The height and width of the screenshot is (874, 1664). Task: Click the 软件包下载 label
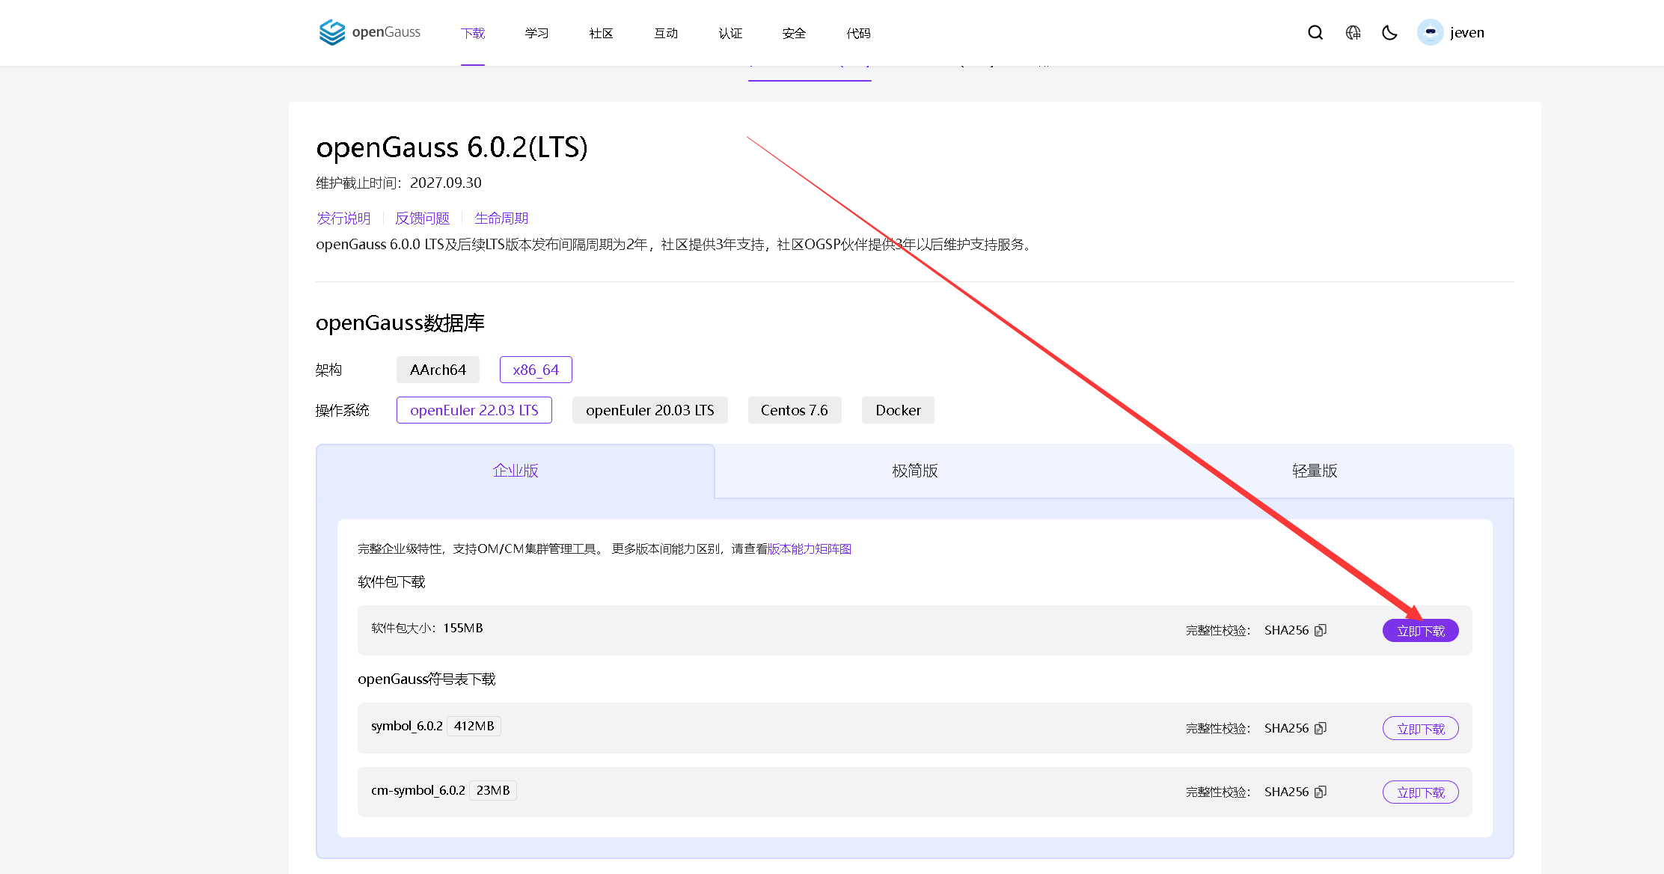click(x=391, y=581)
